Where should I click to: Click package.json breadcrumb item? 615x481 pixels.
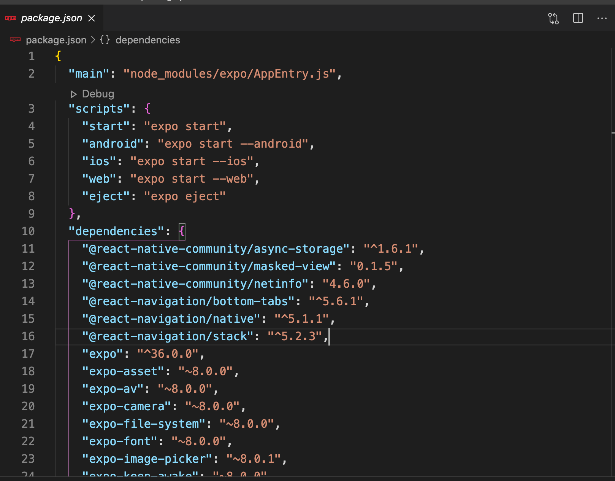pyautogui.click(x=56, y=40)
